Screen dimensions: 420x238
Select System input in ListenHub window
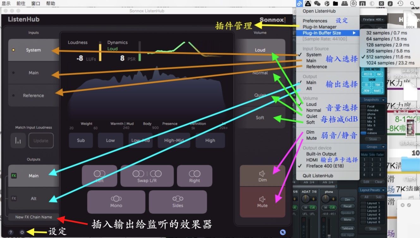pos(33,50)
